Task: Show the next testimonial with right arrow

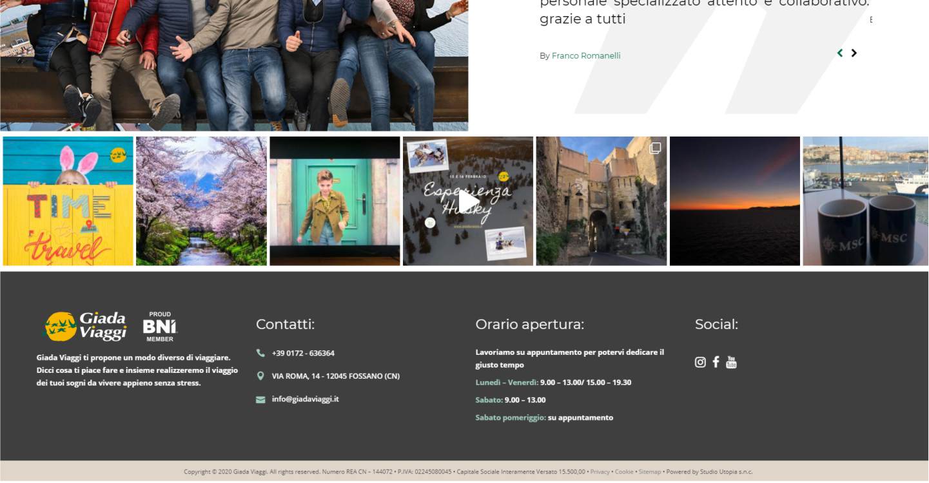Action: point(854,53)
